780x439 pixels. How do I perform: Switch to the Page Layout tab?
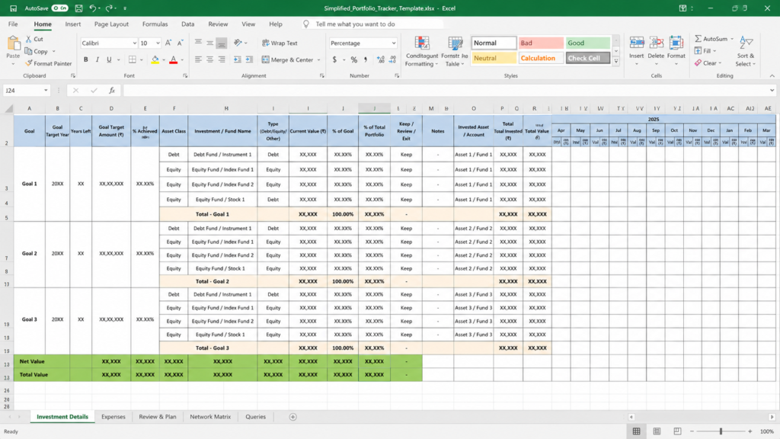[111, 24]
